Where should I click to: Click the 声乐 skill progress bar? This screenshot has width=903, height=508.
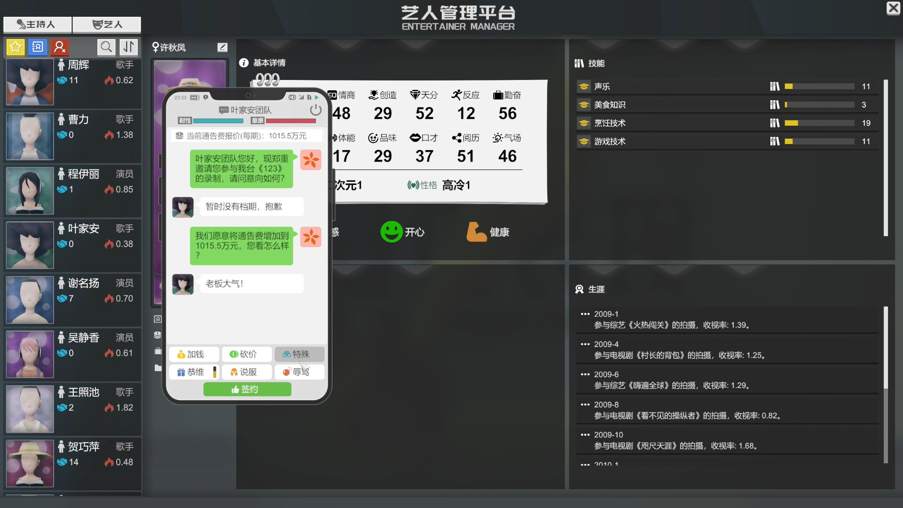tap(819, 87)
